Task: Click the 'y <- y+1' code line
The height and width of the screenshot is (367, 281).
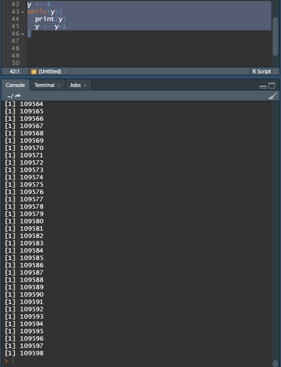Action: pyautogui.click(x=50, y=26)
